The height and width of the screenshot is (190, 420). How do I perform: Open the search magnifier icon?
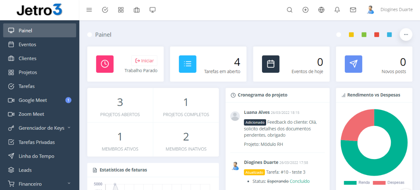(x=290, y=10)
